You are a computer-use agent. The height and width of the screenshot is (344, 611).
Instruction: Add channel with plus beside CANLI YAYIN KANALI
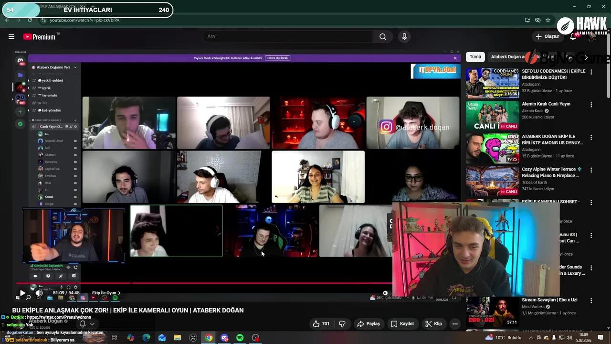tap(76, 120)
